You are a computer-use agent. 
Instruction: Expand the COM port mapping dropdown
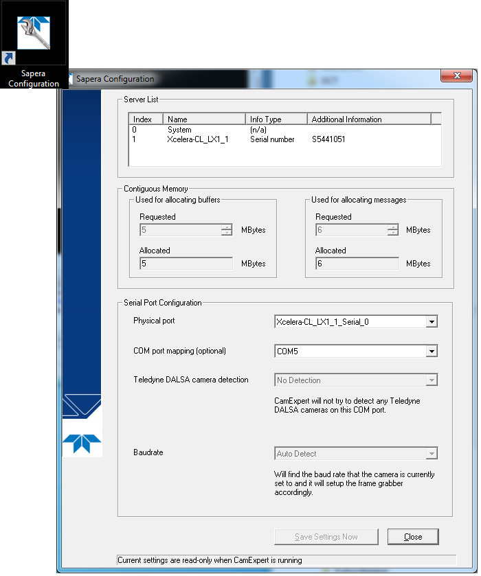(x=431, y=352)
